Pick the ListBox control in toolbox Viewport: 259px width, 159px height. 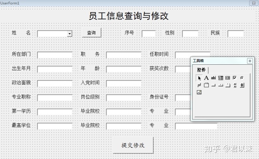(227, 78)
